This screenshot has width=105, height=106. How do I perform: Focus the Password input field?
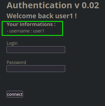36,68
